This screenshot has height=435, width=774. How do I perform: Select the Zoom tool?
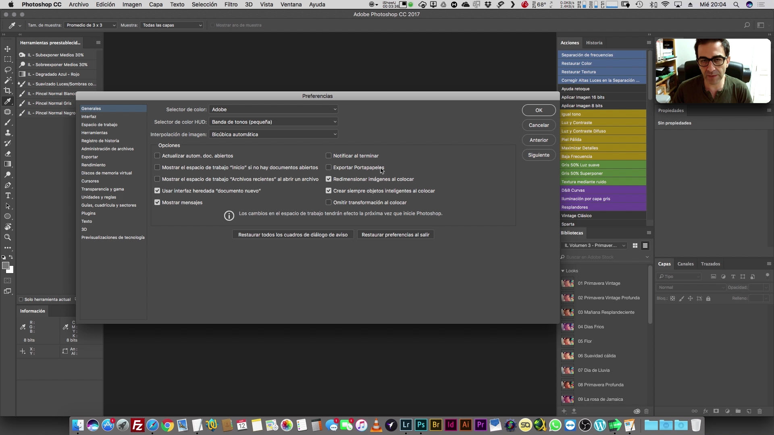(x=8, y=237)
